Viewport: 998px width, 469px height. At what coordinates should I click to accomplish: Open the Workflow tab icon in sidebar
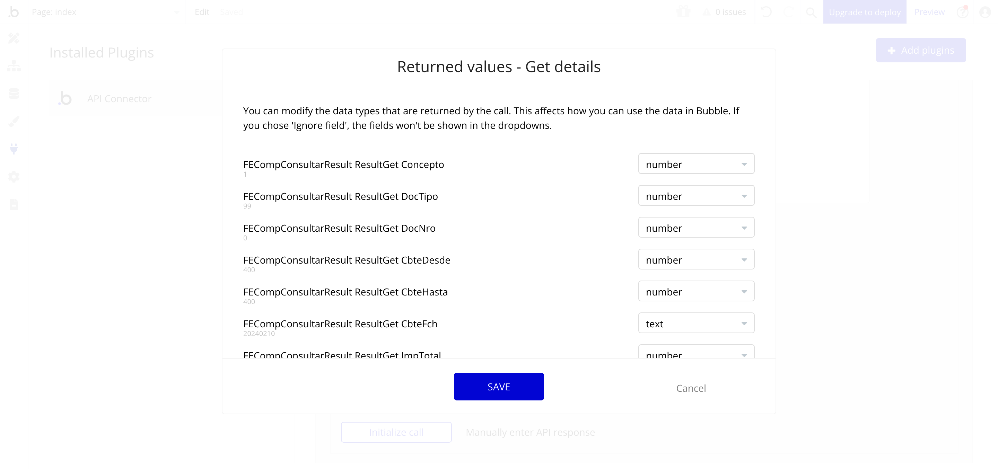[14, 66]
